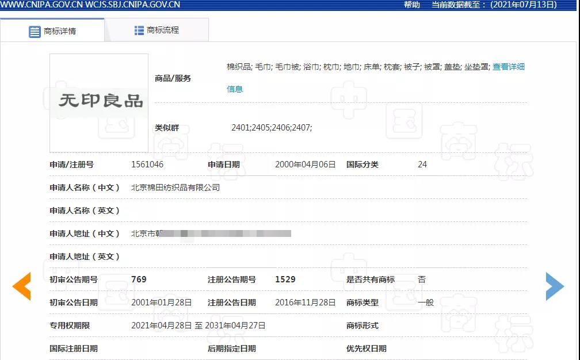This screenshot has height=360, width=580.
Task: Click the 初审公告期号 label
Action: [x=74, y=279]
